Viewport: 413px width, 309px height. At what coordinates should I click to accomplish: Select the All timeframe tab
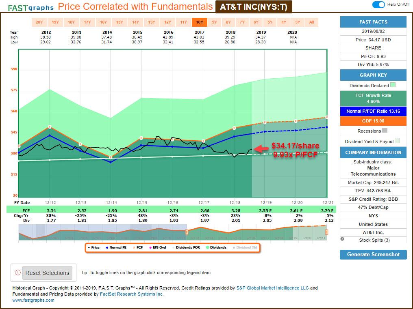tap(312, 22)
